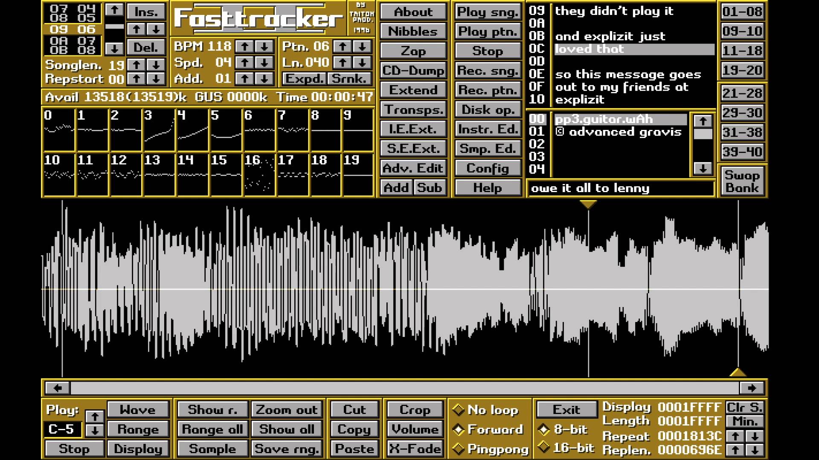Select instrument bank 21-28
The width and height of the screenshot is (819, 460).
[742, 93]
